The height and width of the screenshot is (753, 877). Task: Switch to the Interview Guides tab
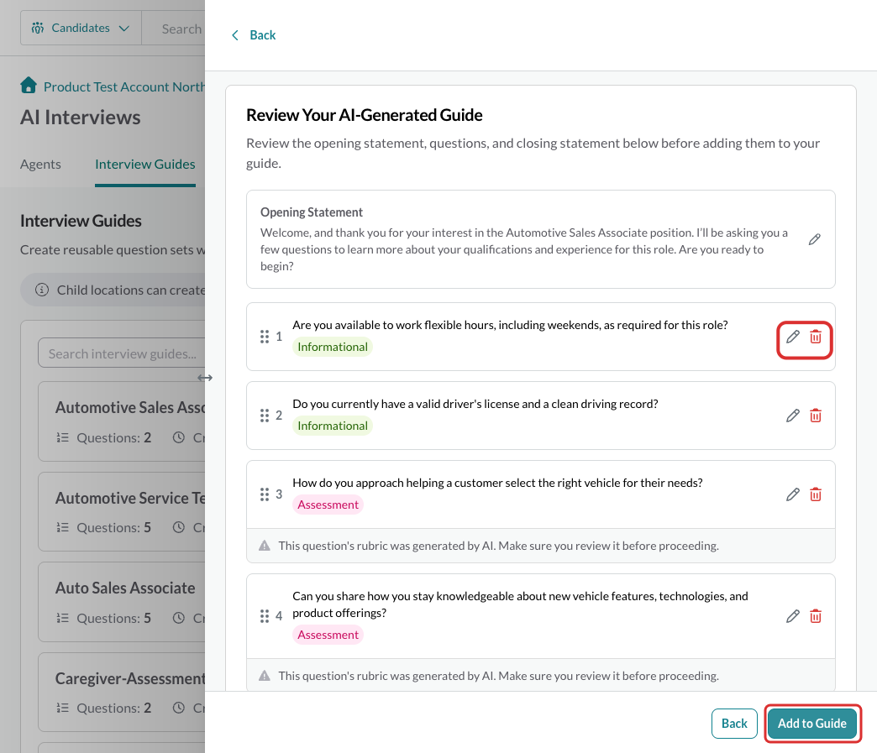[x=144, y=165]
